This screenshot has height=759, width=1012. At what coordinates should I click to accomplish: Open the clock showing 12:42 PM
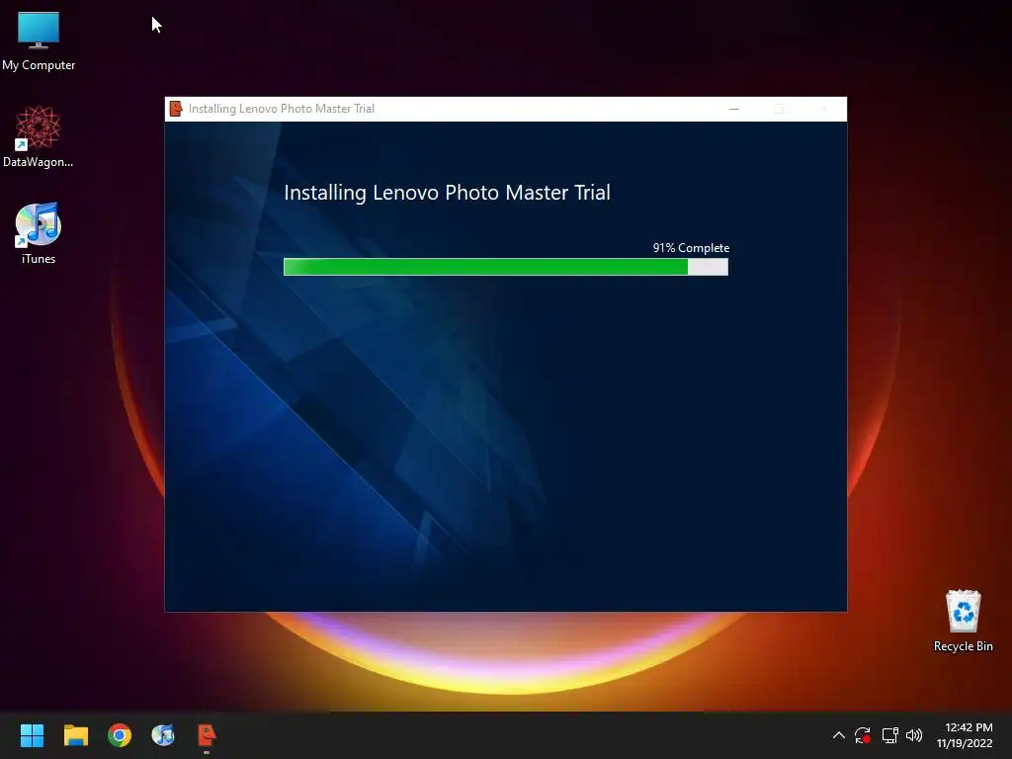coord(965,735)
